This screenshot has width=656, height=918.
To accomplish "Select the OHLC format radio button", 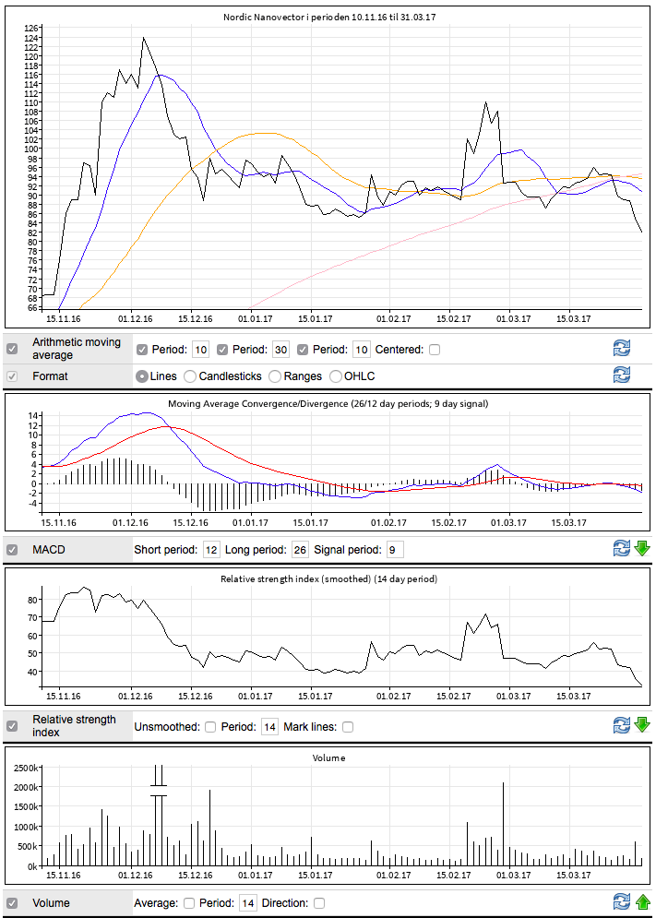I will (x=336, y=376).
